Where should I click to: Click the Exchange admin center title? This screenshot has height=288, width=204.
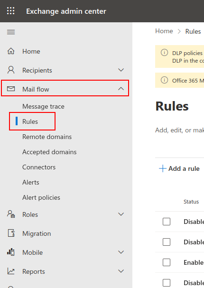(66, 11)
